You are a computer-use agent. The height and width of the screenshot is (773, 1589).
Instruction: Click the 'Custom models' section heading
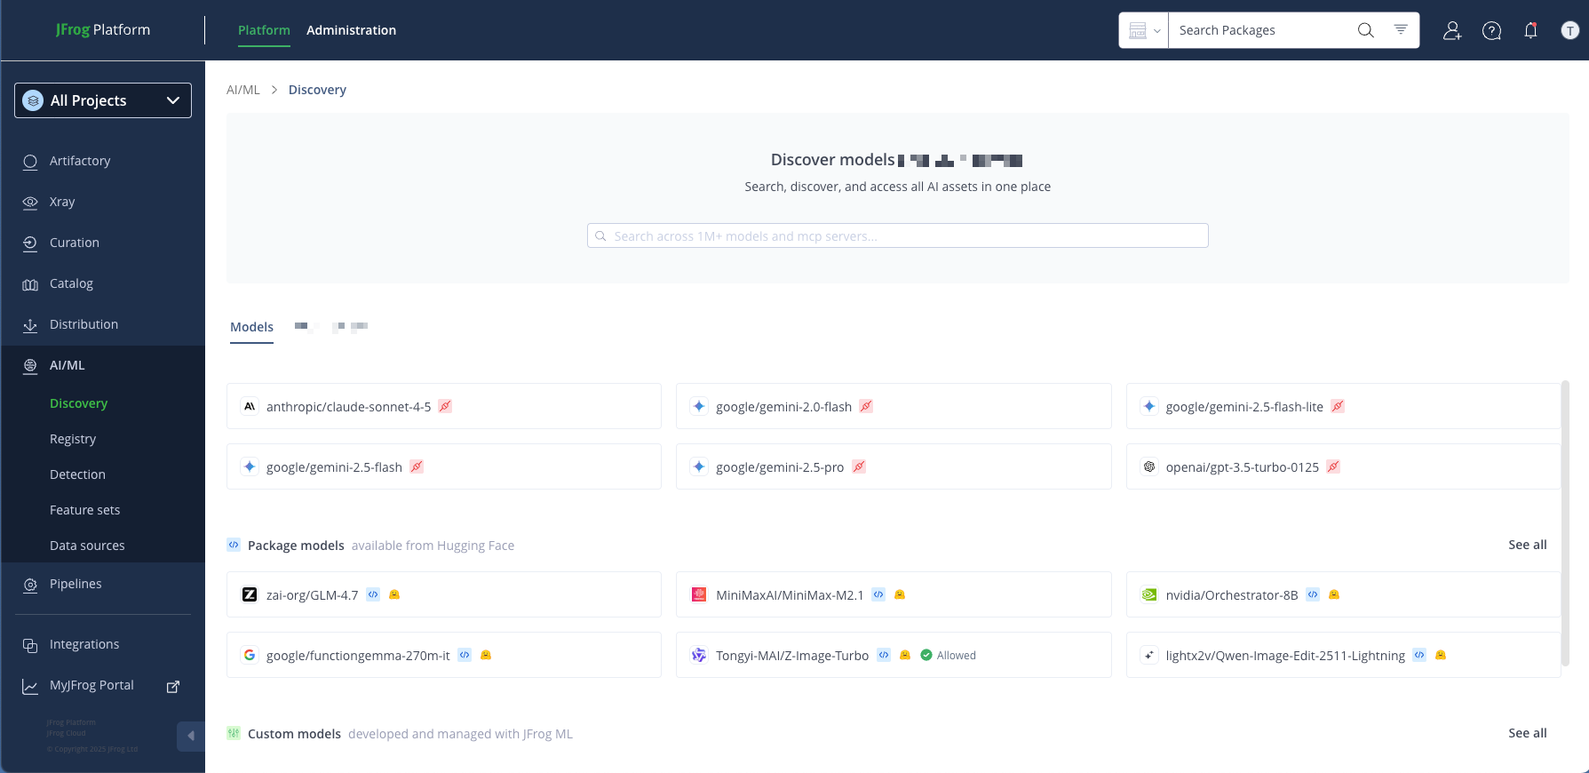pyautogui.click(x=294, y=734)
